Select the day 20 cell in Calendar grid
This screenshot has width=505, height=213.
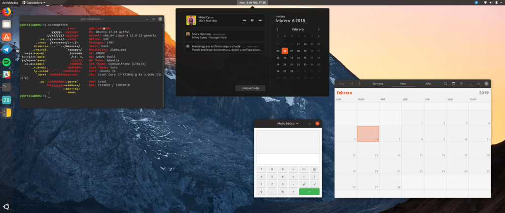tap(368, 166)
